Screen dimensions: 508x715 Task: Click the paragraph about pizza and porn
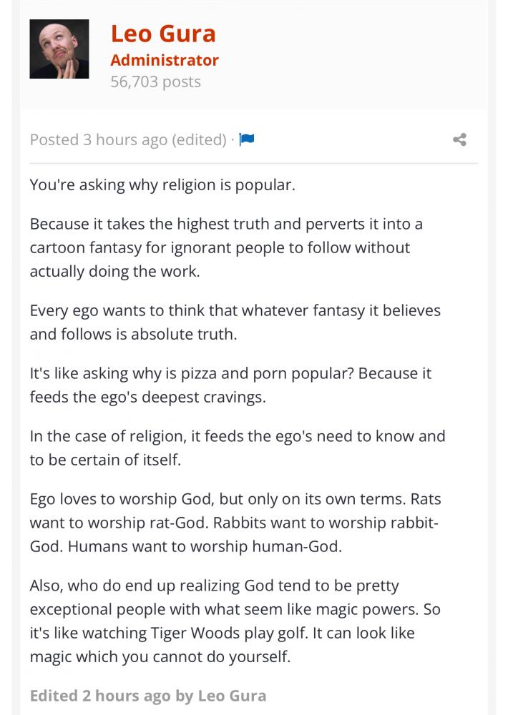point(230,385)
